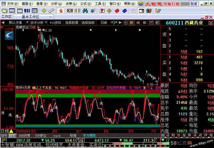Select the DDE决策 template tab
This screenshot has width=214, height=148.
point(24,136)
